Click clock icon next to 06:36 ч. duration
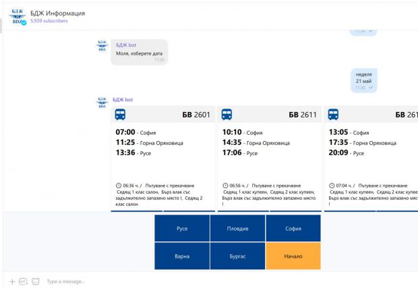This screenshot has height=288, width=418. (x=119, y=185)
